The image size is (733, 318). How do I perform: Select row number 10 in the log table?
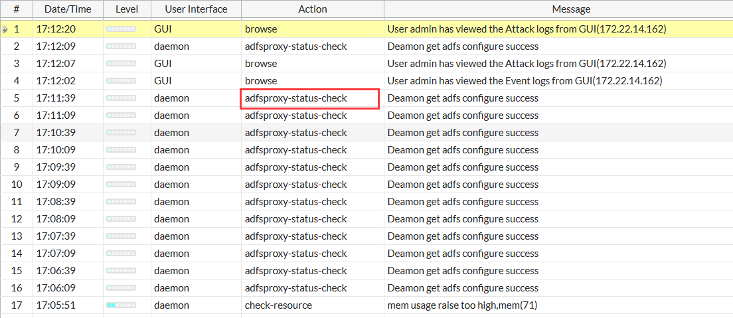[x=17, y=185]
